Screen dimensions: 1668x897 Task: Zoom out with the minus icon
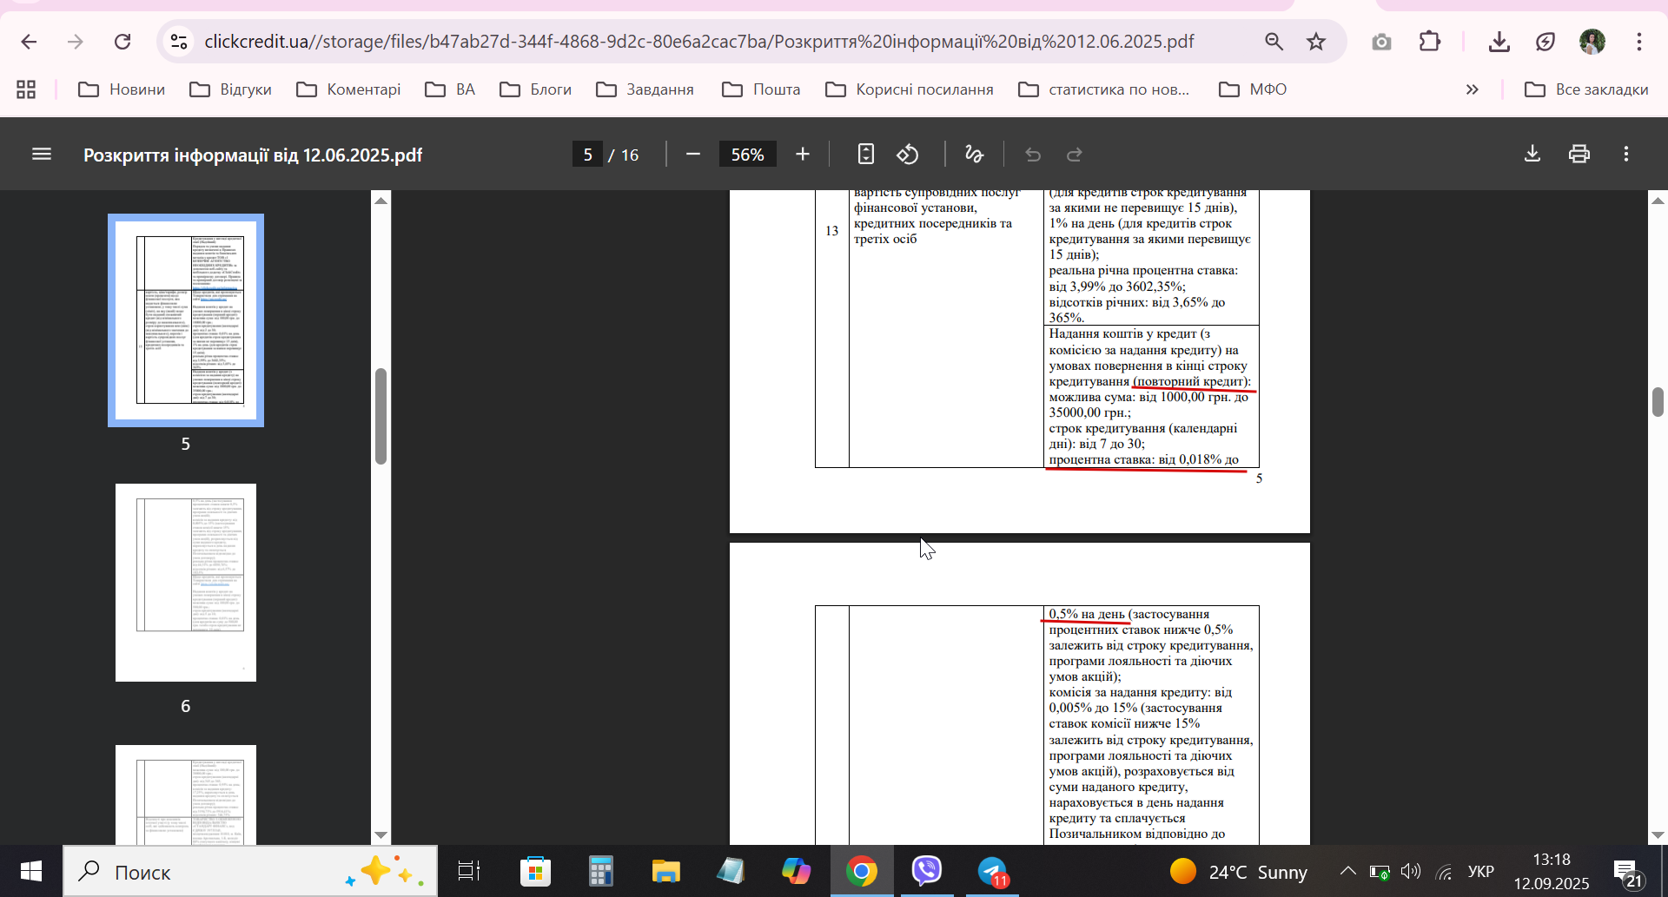point(692,155)
